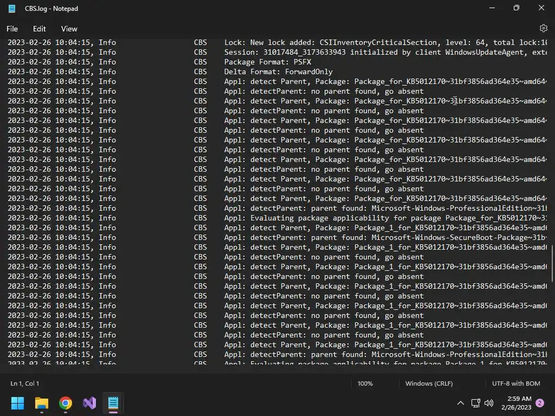The image size is (555, 416).
Task: Click the 100% zoom level in status bar
Action: tap(365, 383)
